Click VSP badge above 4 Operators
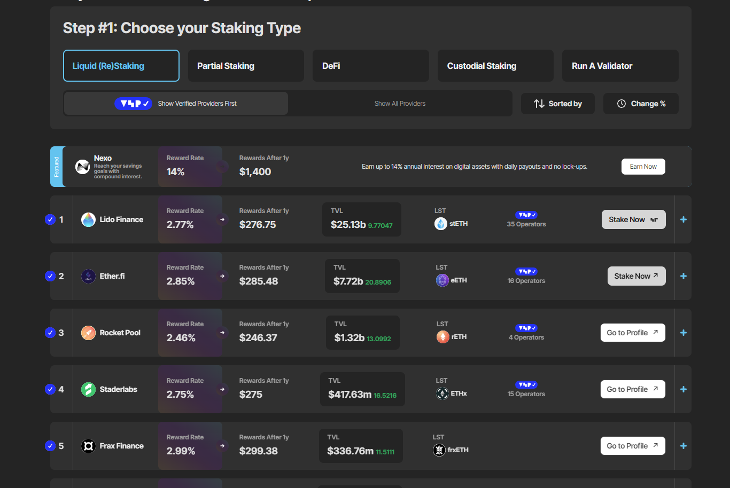The height and width of the screenshot is (488, 730). (526, 328)
